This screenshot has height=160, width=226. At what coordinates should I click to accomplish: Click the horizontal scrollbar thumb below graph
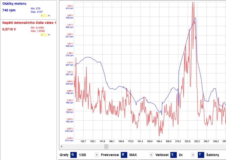(x=106, y=147)
